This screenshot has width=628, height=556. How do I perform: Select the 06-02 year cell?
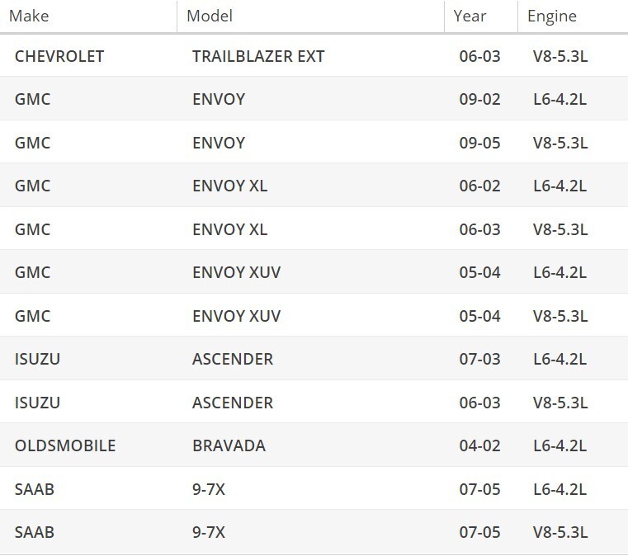[x=479, y=186]
